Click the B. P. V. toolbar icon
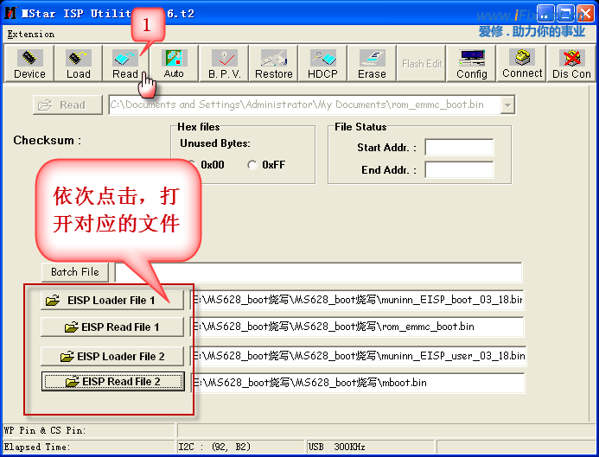The height and width of the screenshot is (457, 599). coord(224,63)
